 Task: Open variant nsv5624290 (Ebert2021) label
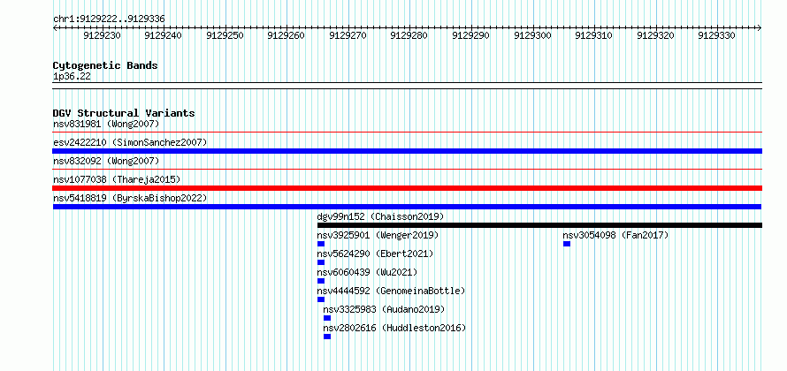[x=375, y=254]
